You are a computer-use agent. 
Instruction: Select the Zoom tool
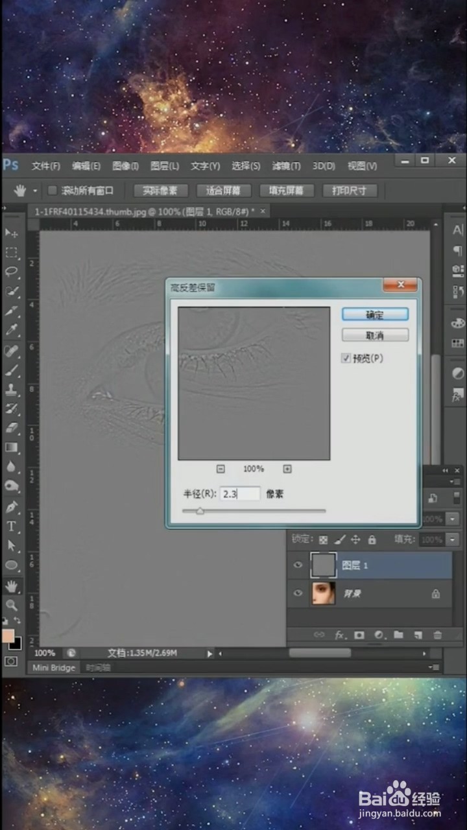coord(12,605)
